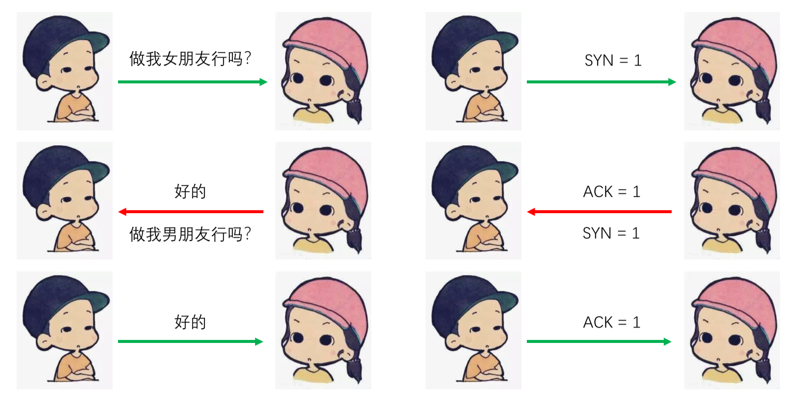This screenshot has width=801, height=403.
Task: Click the boy receiving the ACK = 1 red arrow
Action: click(473, 201)
